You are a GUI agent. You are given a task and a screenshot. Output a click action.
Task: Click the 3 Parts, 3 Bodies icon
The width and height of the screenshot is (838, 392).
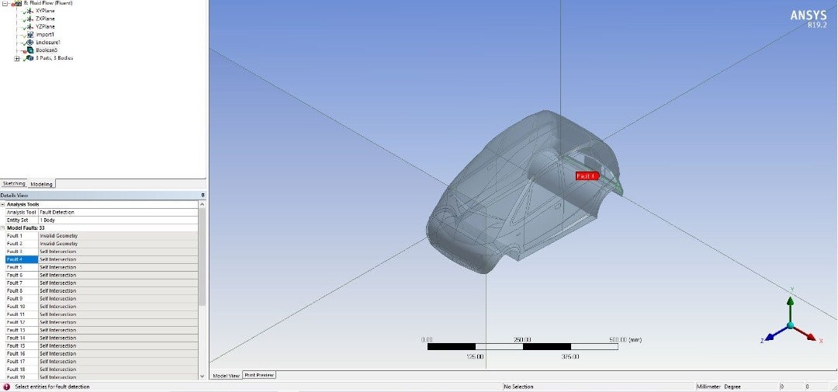pos(30,58)
